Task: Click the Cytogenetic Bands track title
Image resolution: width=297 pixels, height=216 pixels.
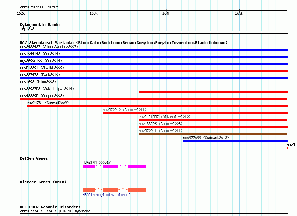Action: (40, 25)
